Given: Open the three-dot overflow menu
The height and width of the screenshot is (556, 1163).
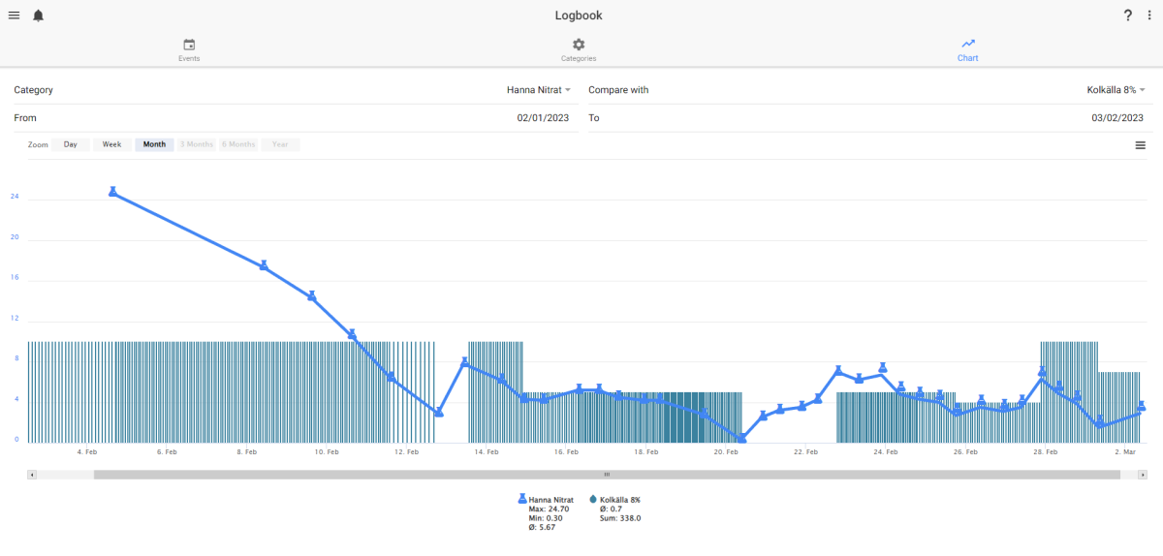Looking at the screenshot, I should (1149, 15).
